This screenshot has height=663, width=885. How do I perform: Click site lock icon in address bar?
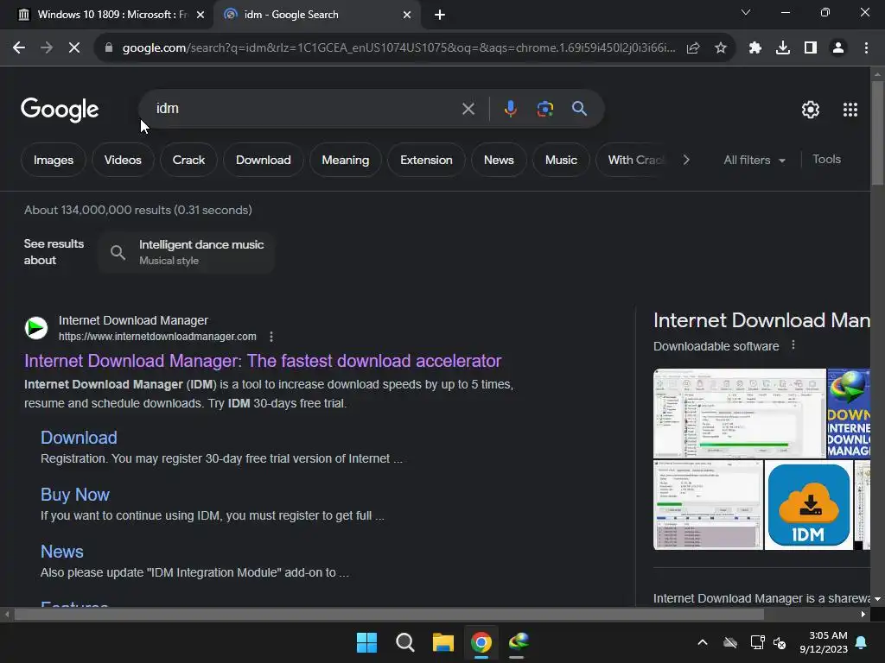tap(108, 48)
